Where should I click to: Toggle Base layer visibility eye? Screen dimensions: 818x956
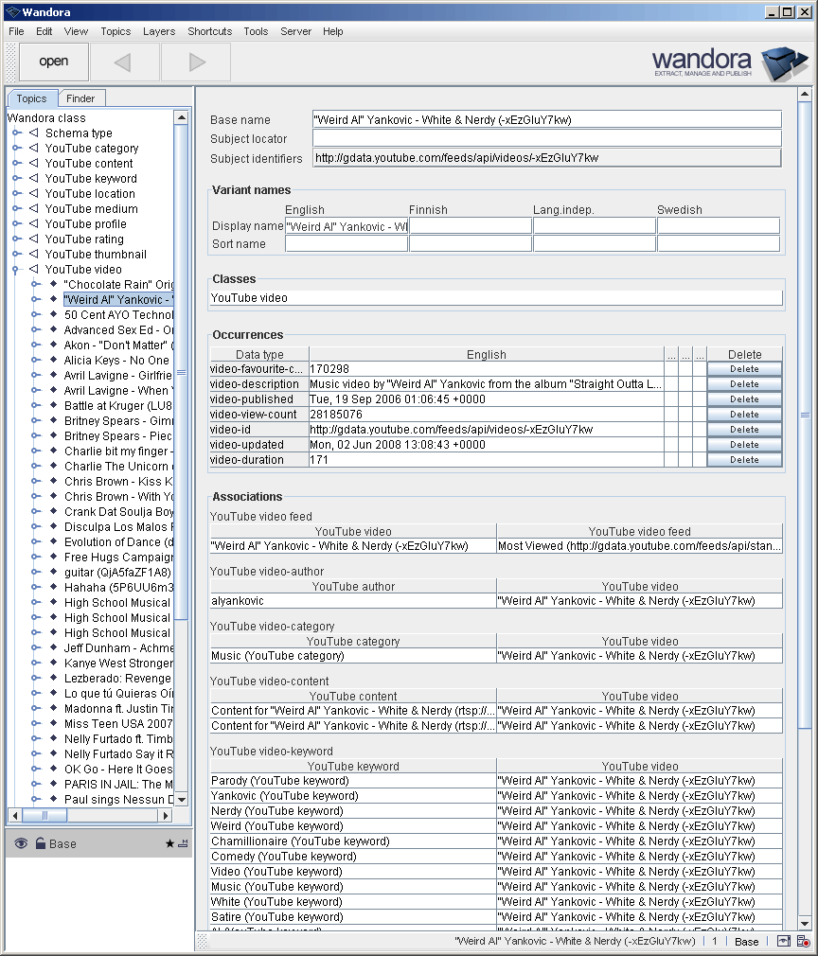coord(21,843)
